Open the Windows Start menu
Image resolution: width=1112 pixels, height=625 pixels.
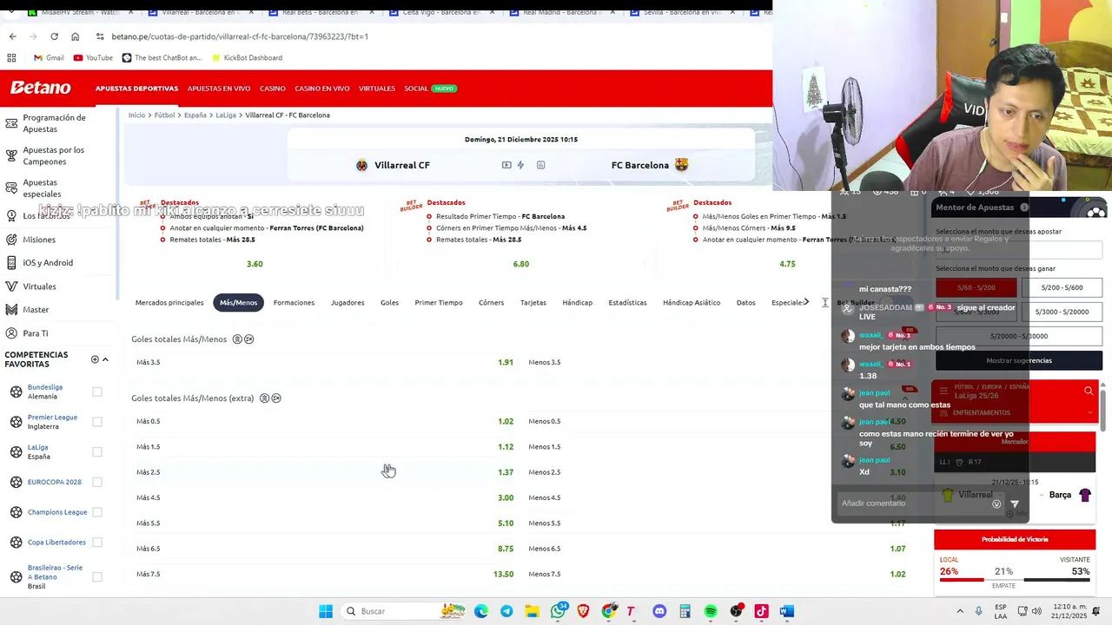click(x=326, y=611)
